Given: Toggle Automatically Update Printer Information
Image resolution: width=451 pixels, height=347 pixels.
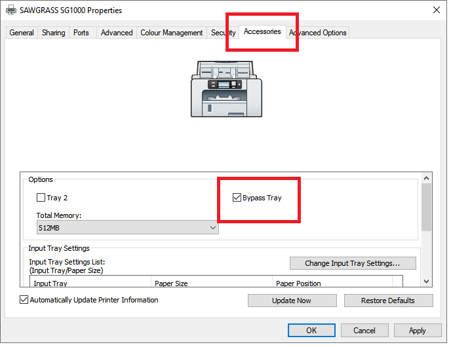Looking at the screenshot, I should (24, 300).
